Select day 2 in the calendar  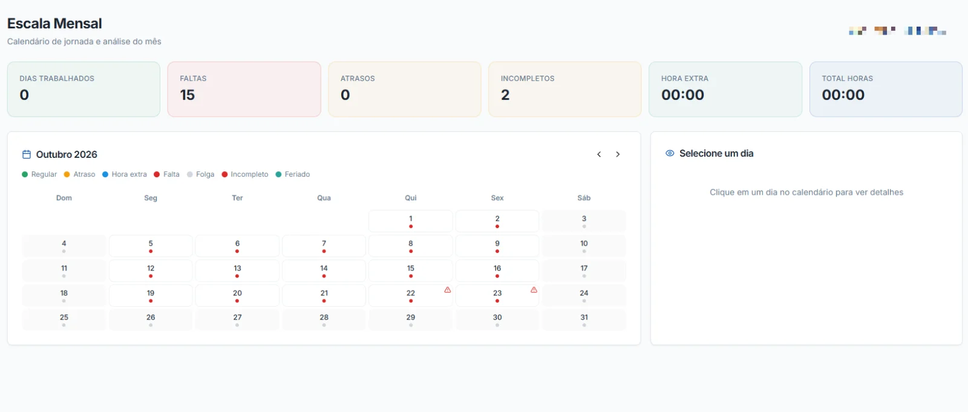(497, 221)
